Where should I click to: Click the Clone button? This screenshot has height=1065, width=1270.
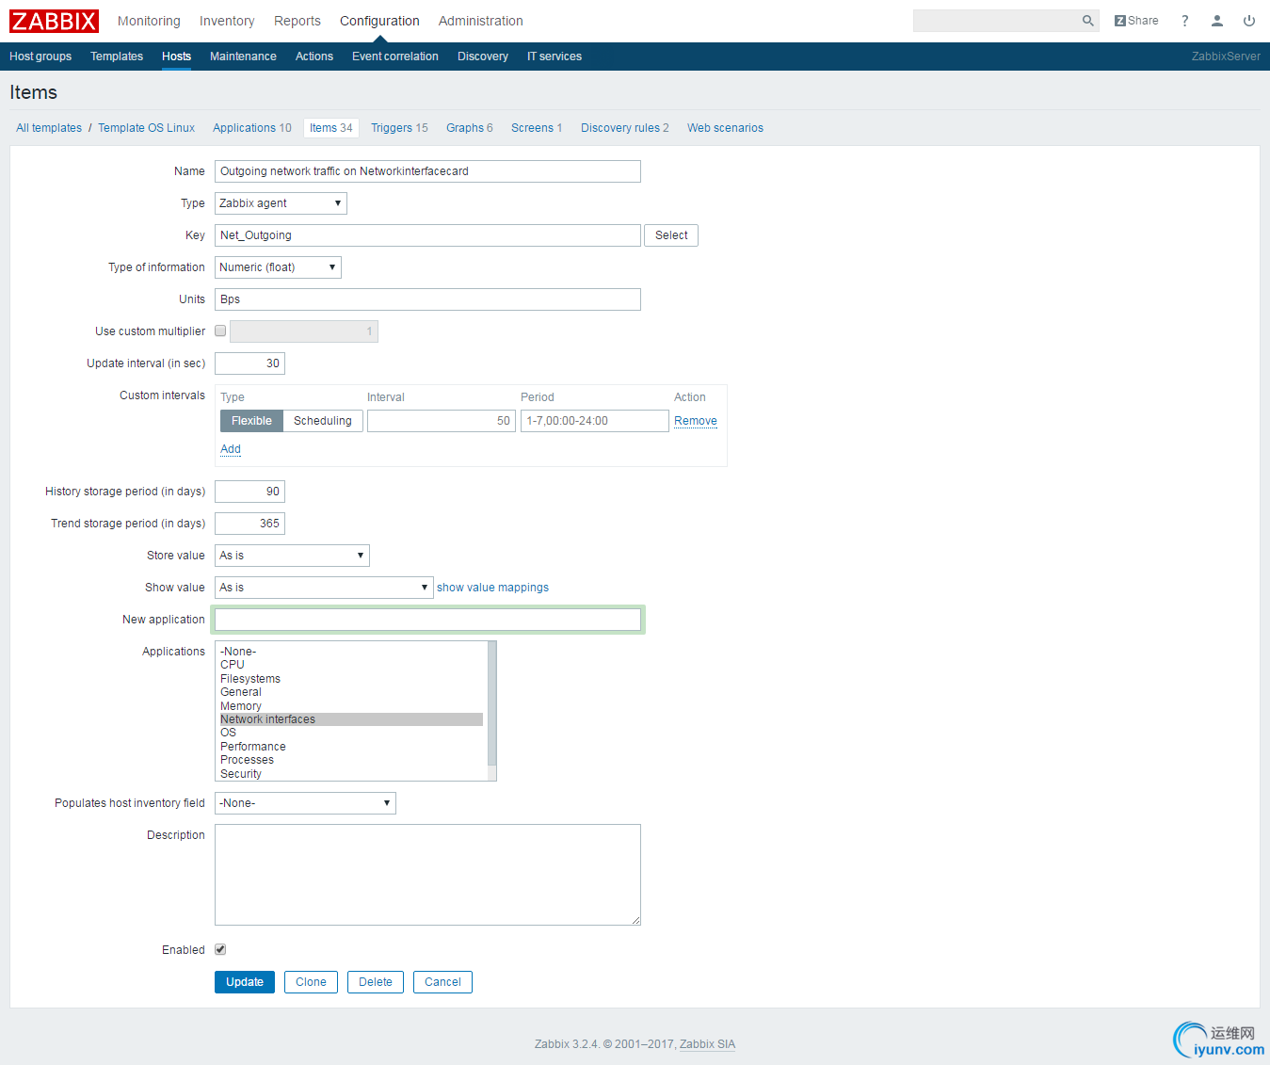311,982
